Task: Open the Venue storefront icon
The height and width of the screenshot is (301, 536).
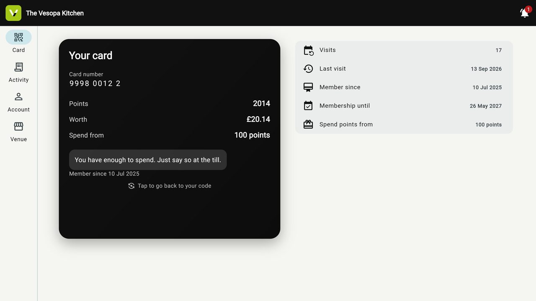Action: pyautogui.click(x=18, y=126)
